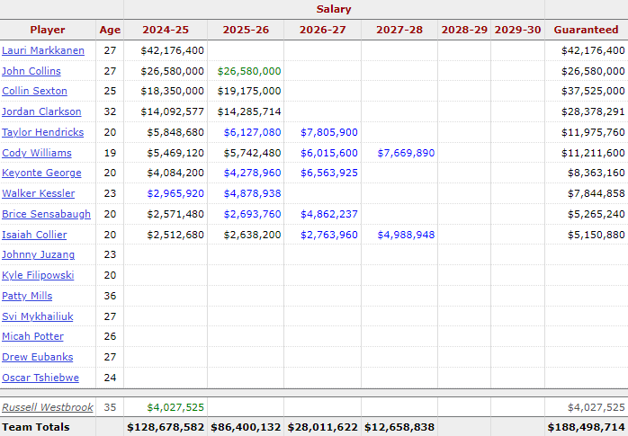Screen dimensions: 628x436
Task: Select guaranteed total $188,498,714
Action: [587, 427]
